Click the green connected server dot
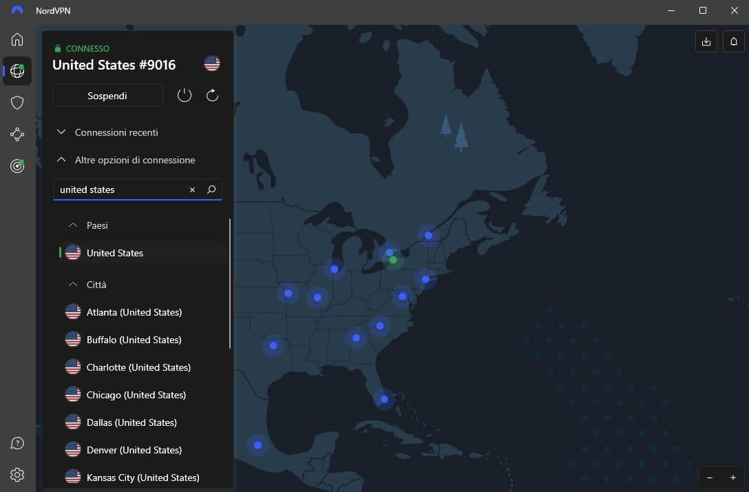This screenshot has height=492, width=749. (393, 260)
